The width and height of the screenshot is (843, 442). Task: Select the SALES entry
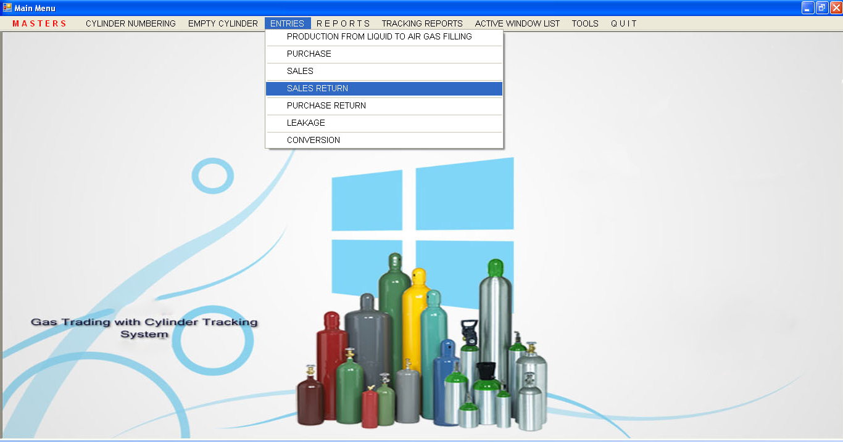(x=300, y=71)
